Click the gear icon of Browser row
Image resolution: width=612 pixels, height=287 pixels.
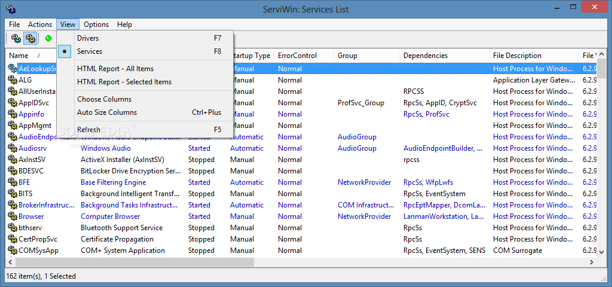pos(13,216)
